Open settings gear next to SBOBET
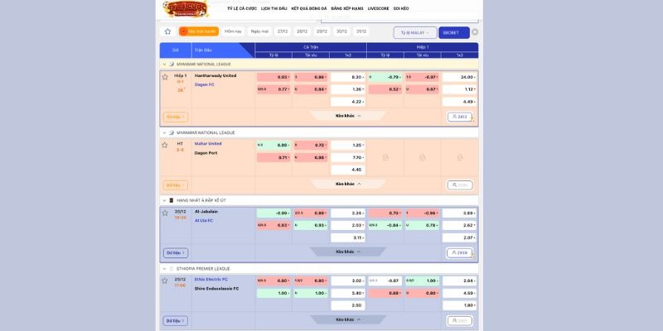Image resolution: width=663 pixels, height=331 pixels. (475, 32)
